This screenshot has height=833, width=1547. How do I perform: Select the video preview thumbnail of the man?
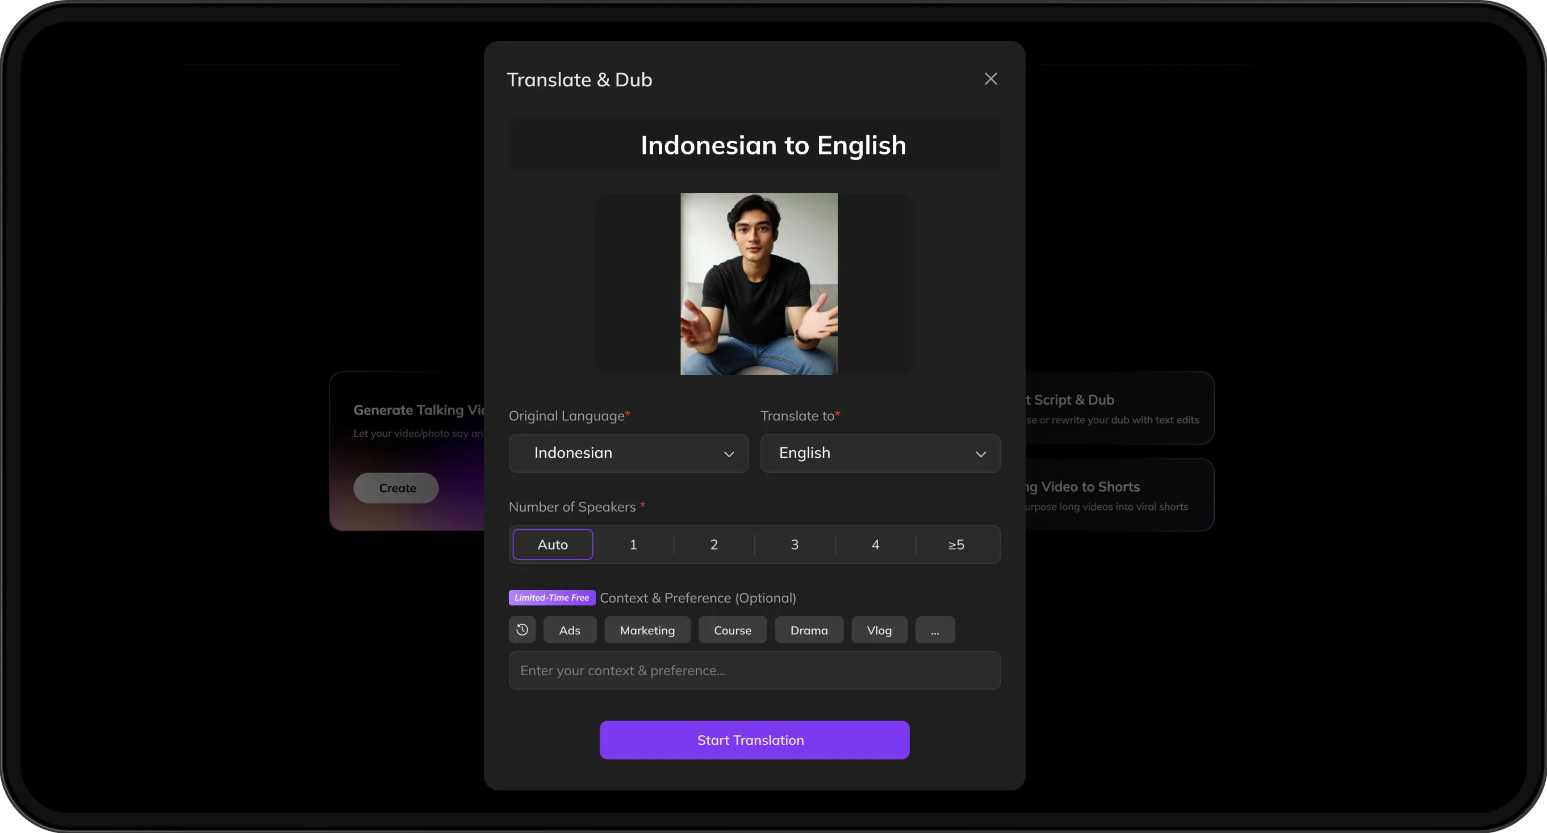click(759, 283)
